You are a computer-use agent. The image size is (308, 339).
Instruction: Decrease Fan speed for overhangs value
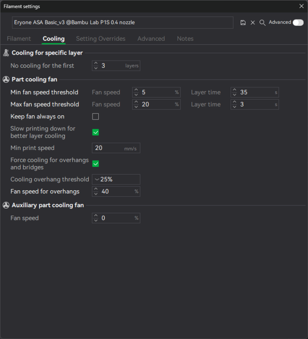tap(96, 194)
